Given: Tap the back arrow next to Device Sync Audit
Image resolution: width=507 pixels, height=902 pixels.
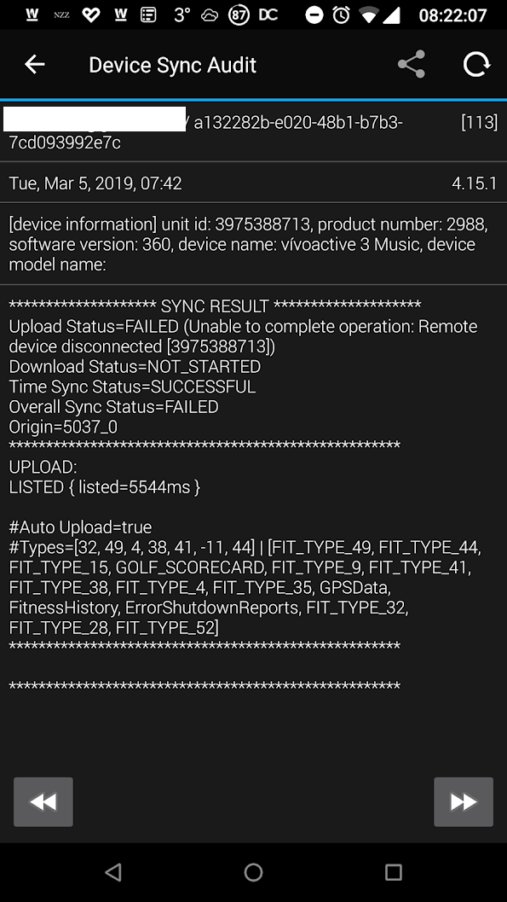Looking at the screenshot, I should 34,64.
